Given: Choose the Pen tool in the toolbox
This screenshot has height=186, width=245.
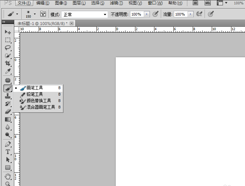Looking at the screenshot, I should click(x=8, y=144).
